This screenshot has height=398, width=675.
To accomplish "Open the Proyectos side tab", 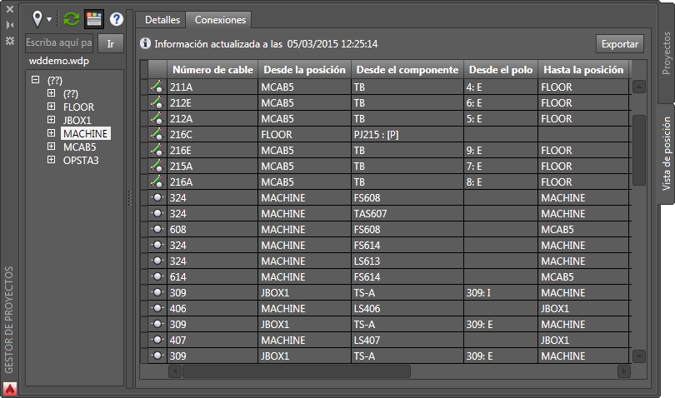I will click(666, 54).
